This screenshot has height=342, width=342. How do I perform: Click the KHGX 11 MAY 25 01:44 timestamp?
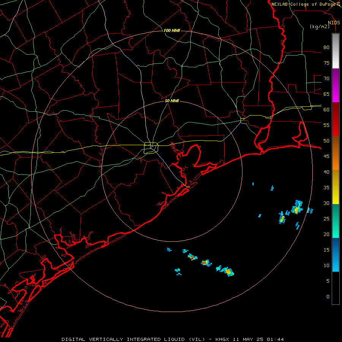250,339
